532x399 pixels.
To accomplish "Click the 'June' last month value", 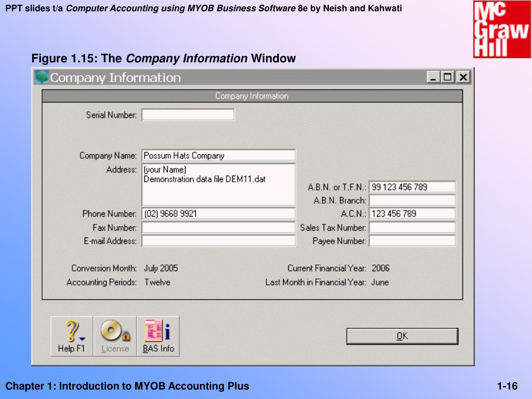I will coord(380,282).
